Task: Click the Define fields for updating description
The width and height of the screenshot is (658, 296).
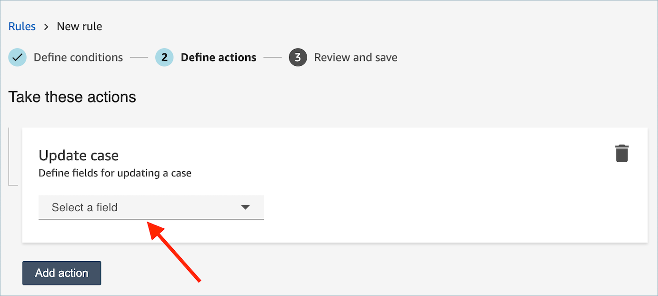Action: pos(115,173)
